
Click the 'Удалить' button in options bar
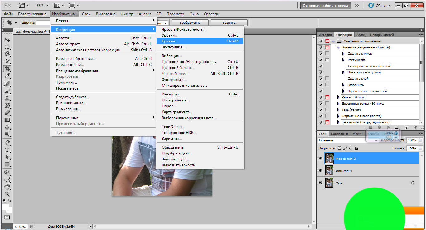point(229,23)
